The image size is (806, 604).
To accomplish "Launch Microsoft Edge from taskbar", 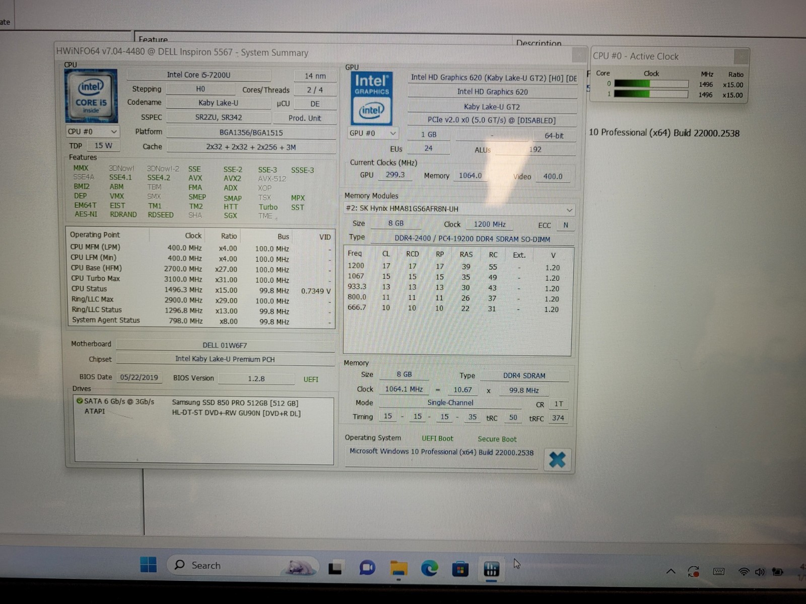I will [x=430, y=568].
